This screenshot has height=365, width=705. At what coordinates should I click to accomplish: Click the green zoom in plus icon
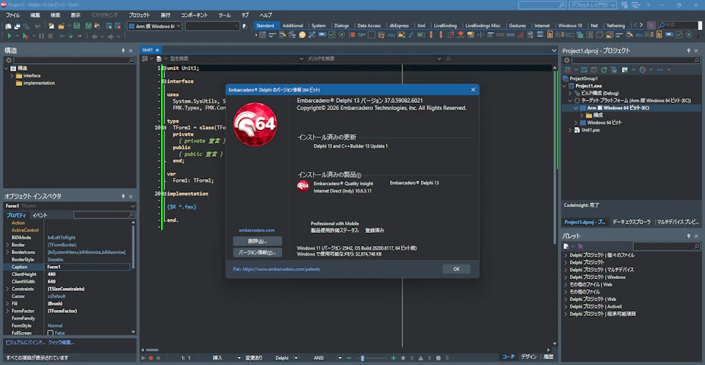(x=394, y=358)
